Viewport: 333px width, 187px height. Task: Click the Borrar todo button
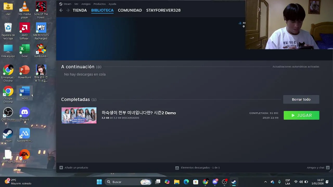coord(301,99)
